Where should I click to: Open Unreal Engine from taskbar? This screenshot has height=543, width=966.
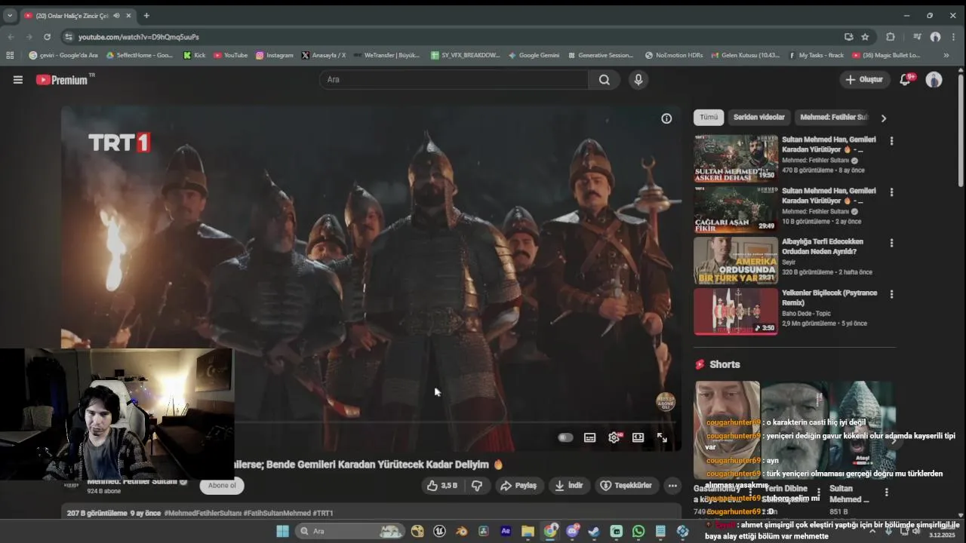(439, 531)
